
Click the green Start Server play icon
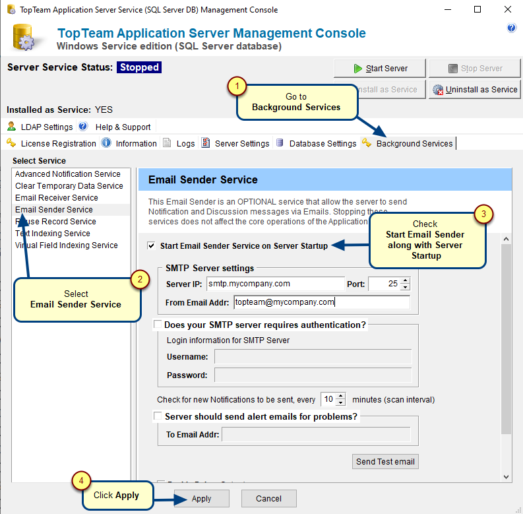point(358,69)
